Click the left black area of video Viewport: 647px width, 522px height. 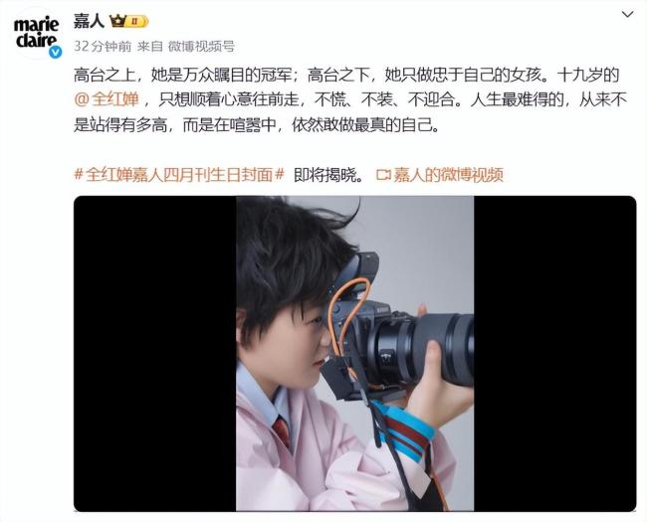[154, 354]
